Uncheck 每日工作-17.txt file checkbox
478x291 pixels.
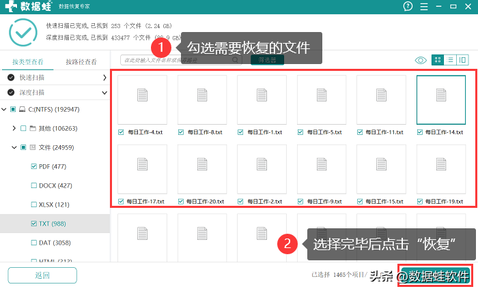click(121, 202)
